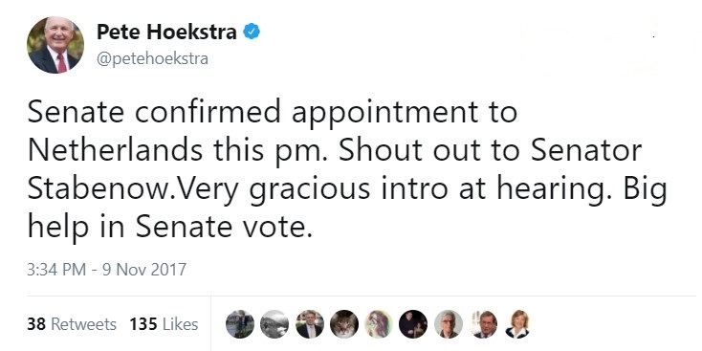Visit the @petehoekstra handle
This screenshot has height=351, width=702.
[x=153, y=58]
